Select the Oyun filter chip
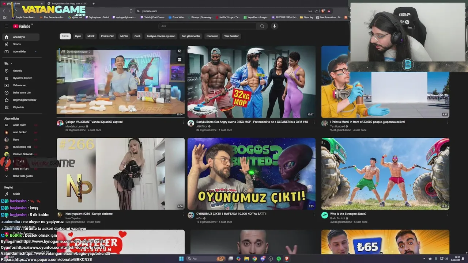This screenshot has height=263, width=468. (x=78, y=36)
